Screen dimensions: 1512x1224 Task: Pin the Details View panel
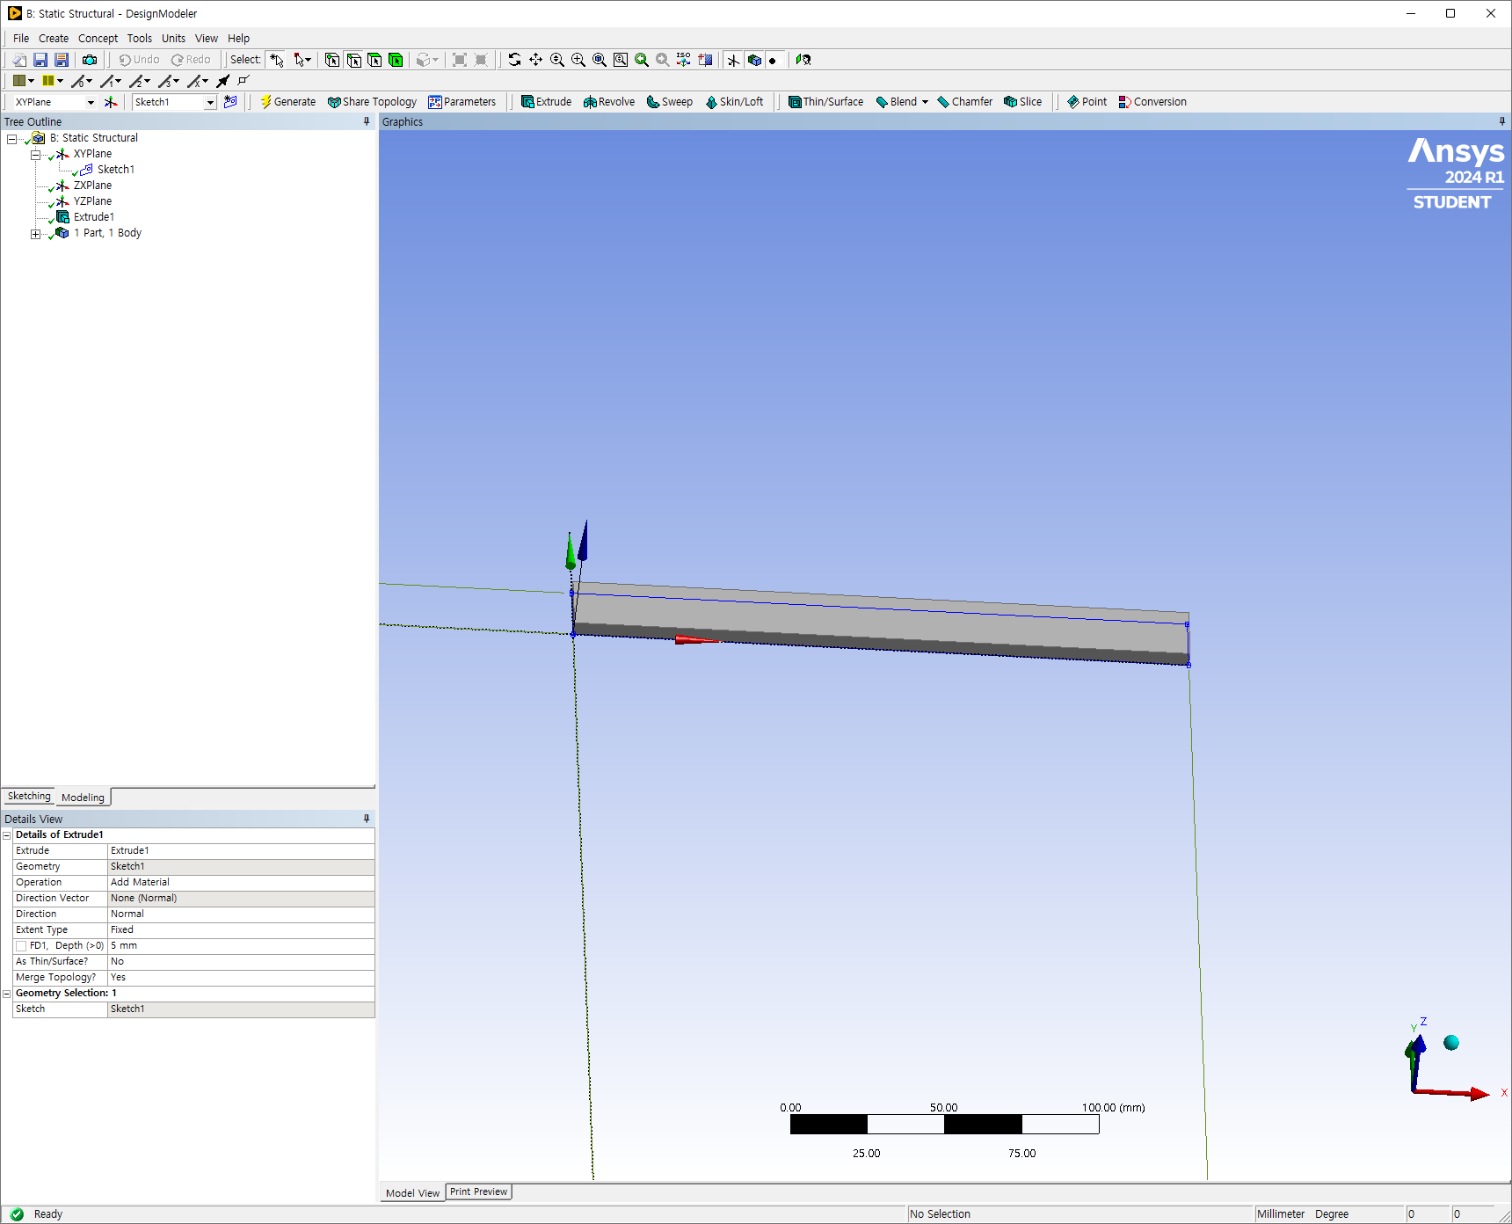[x=367, y=819]
